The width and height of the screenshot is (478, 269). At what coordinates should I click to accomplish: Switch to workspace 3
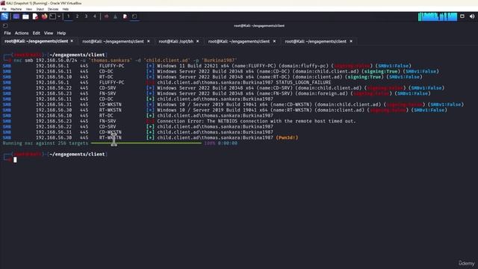[x=86, y=16]
